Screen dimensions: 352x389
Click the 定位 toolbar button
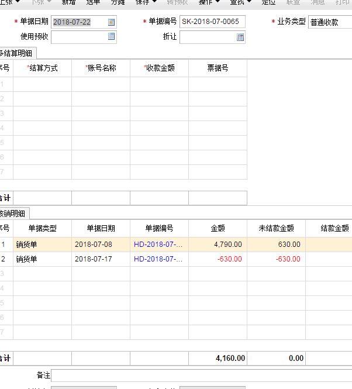(x=268, y=2)
